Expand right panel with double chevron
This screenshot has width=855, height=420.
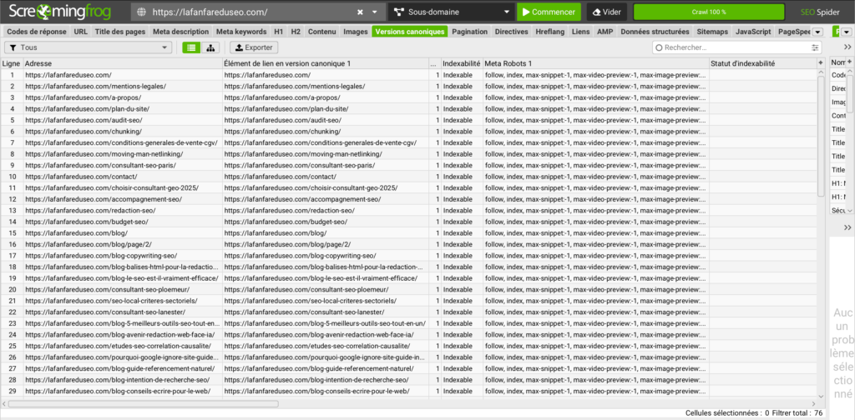pyautogui.click(x=847, y=48)
